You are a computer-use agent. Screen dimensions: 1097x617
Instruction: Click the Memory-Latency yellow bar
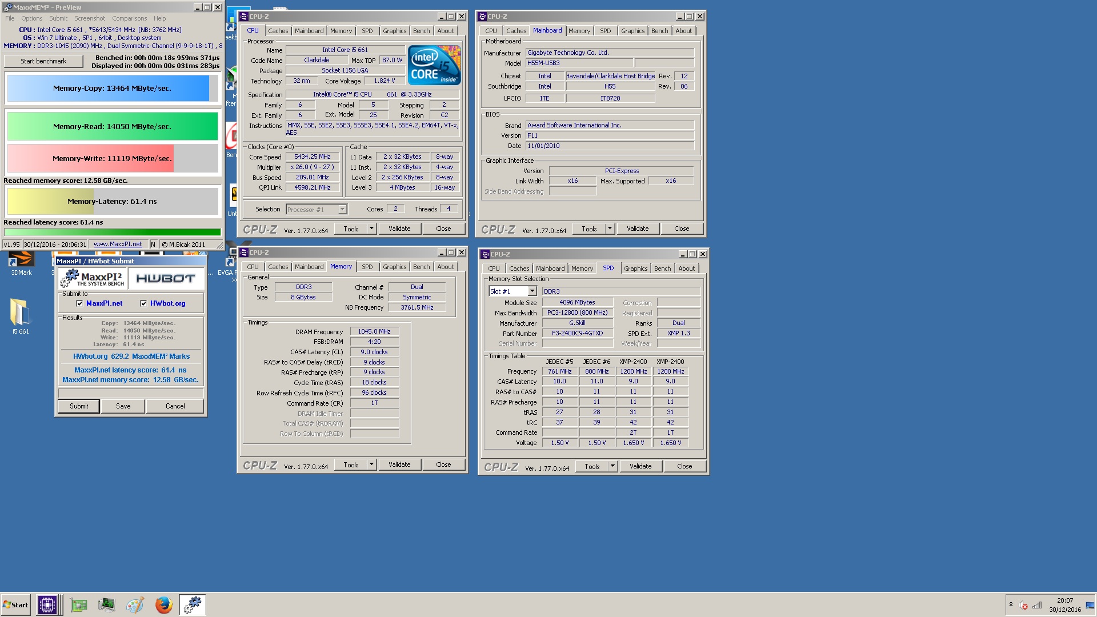[112, 201]
